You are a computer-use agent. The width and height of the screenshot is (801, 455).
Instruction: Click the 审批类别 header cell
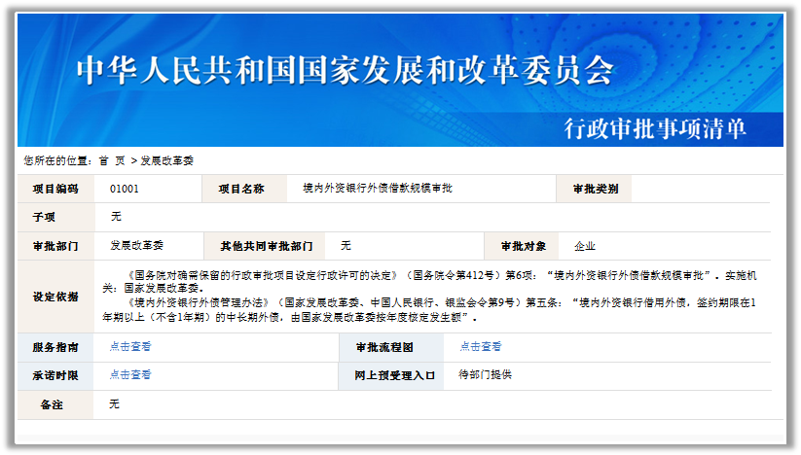(594, 189)
